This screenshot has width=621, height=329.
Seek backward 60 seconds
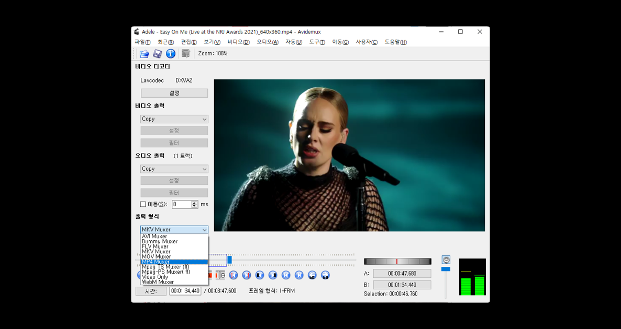(312, 275)
